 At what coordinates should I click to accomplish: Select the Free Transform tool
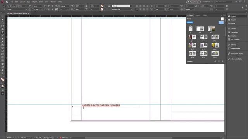(3, 54)
